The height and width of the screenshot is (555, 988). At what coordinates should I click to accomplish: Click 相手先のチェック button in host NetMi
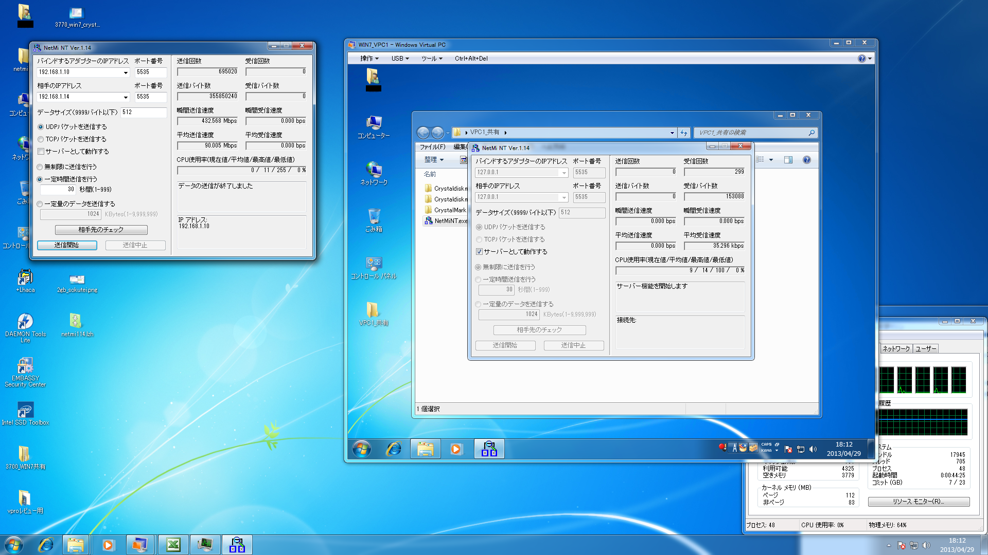click(x=101, y=230)
